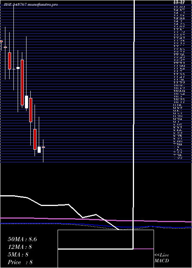The width and height of the screenshot is (192, 268).
Task: Select the 5MA : 8 label
Action: point(18,255)
